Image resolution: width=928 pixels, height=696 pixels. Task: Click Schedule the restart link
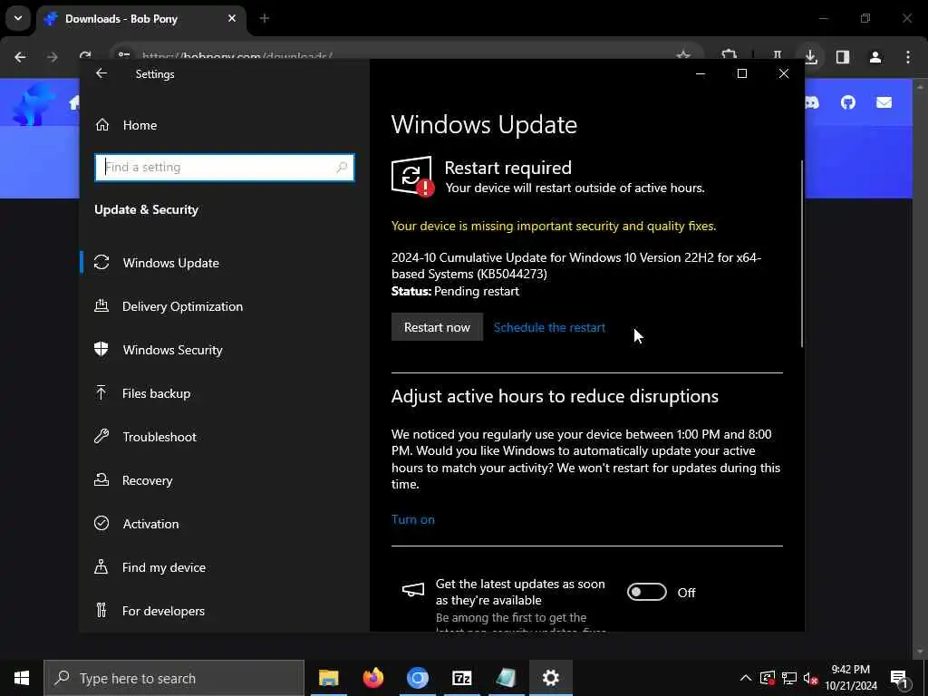(549, 327)
